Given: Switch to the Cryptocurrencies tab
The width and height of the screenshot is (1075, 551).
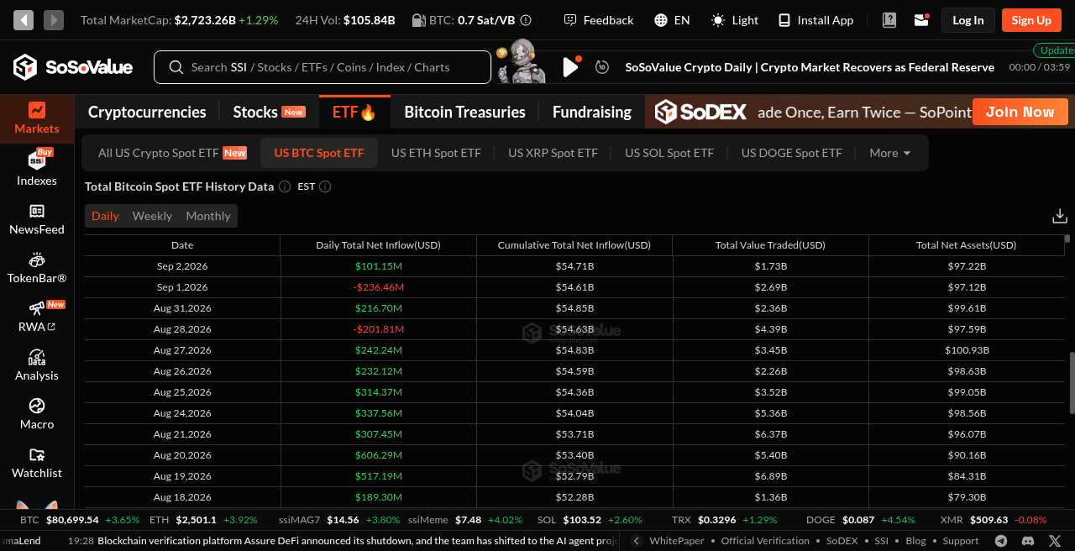Looking at the screenshot, I should coord(147,112).
